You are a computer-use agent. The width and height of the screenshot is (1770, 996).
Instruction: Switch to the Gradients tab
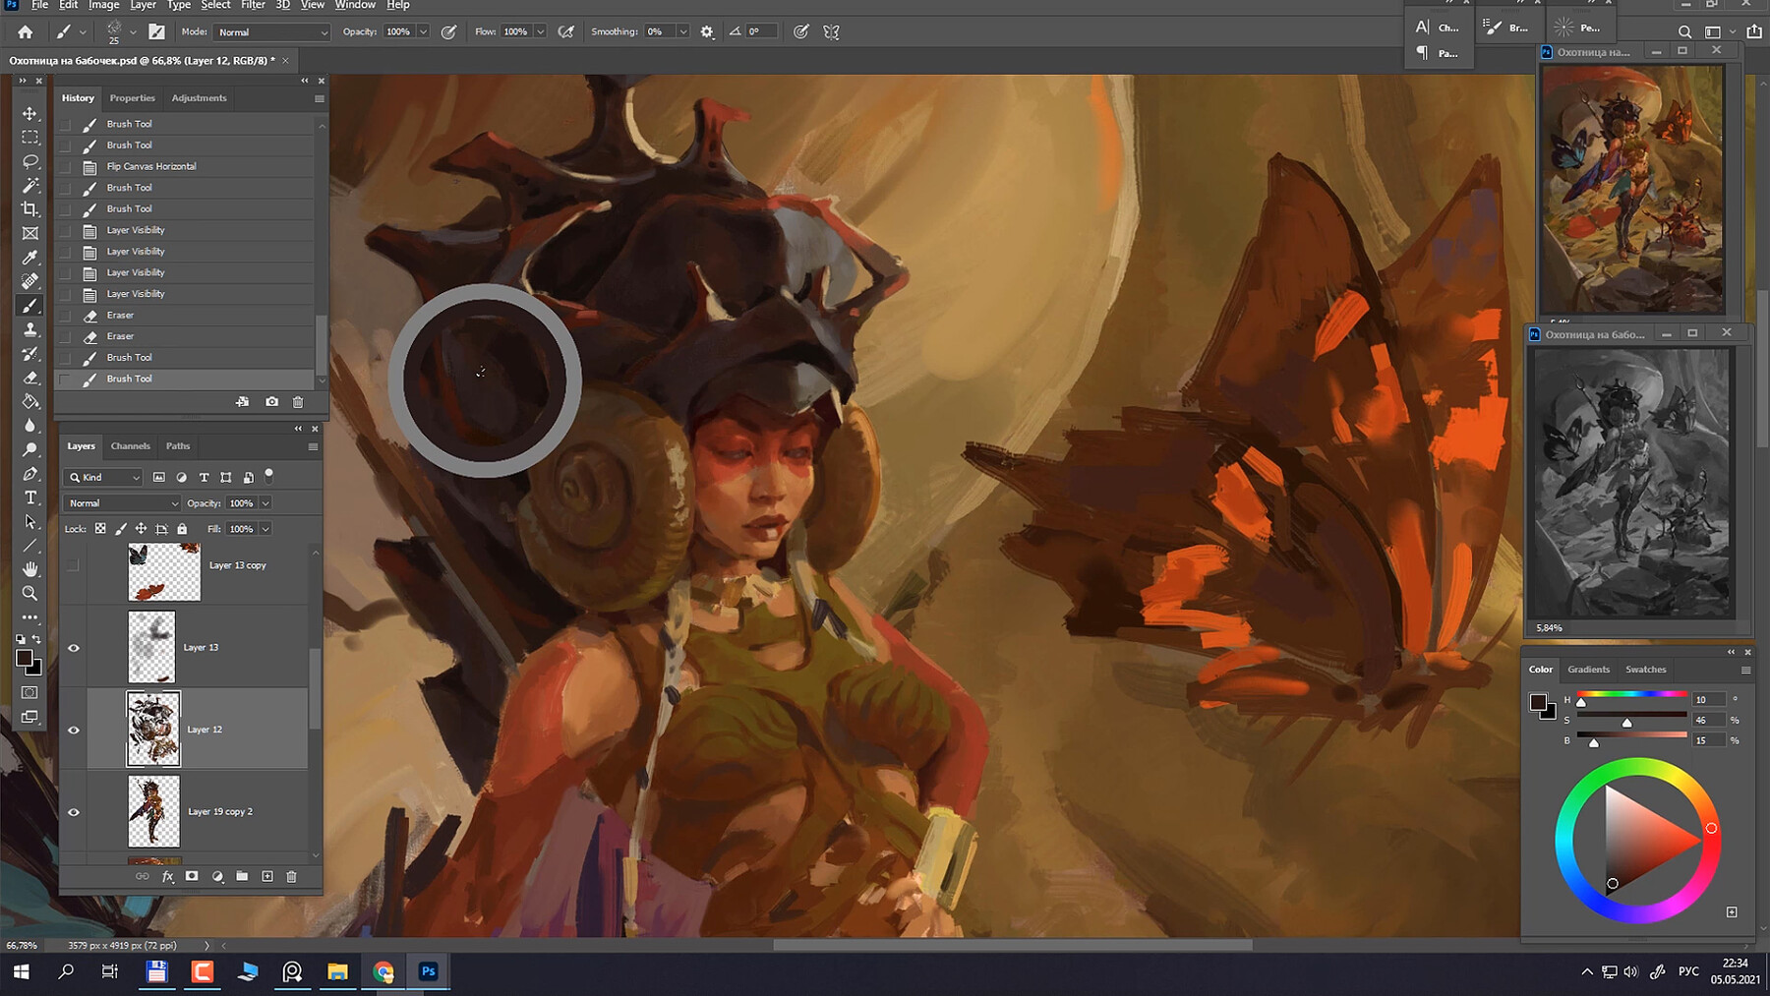pos(1588,670)
